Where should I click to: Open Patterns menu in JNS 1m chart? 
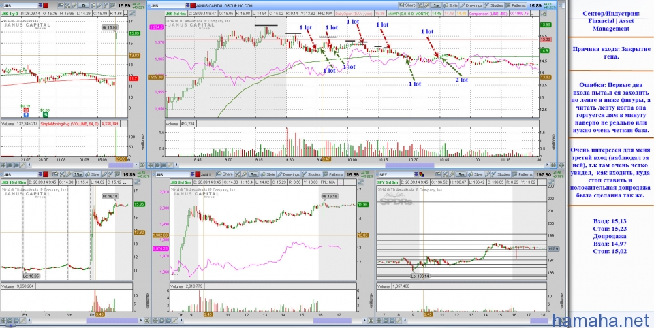[516, 5]
